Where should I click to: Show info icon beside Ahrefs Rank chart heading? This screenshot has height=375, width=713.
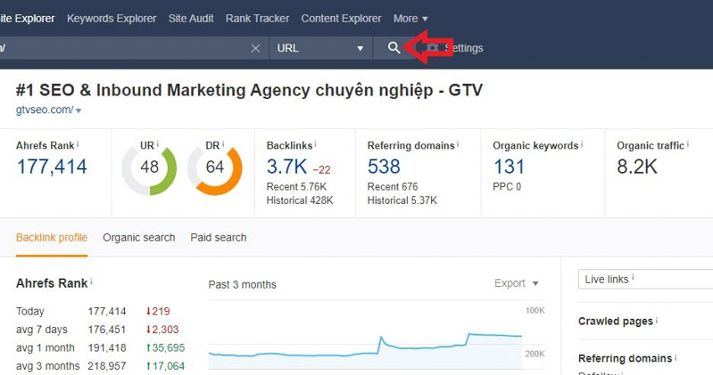pos(91,281)
